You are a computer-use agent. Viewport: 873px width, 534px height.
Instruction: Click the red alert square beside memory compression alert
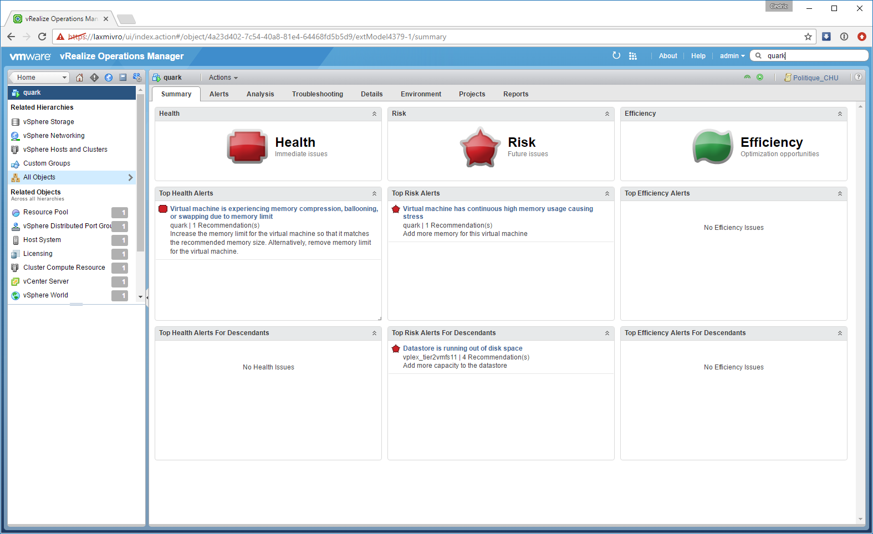click(163, 209)
